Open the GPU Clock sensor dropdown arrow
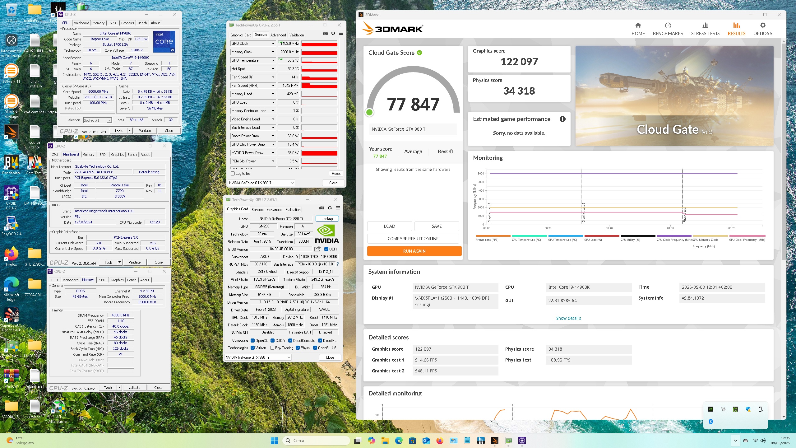796x448 pixels. (273, 44)
